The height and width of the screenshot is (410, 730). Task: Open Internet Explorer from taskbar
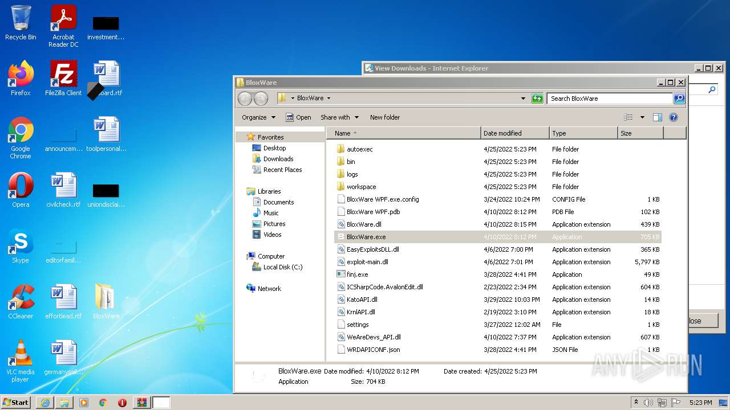coord(45,403)
